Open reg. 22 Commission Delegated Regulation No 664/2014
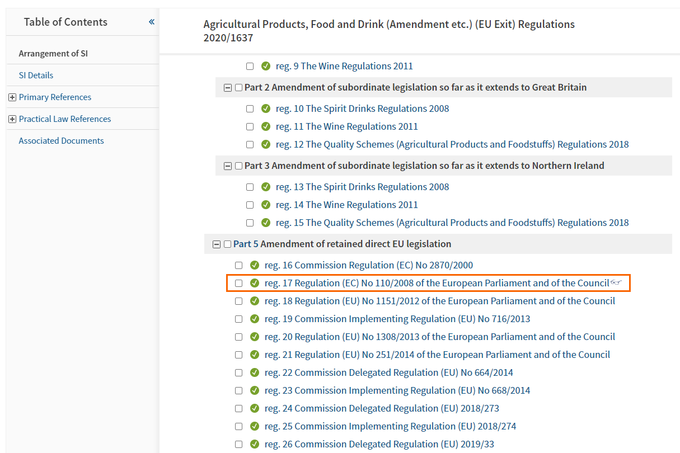The width and height of the screenshot is (680, 453). click(389, 372)
